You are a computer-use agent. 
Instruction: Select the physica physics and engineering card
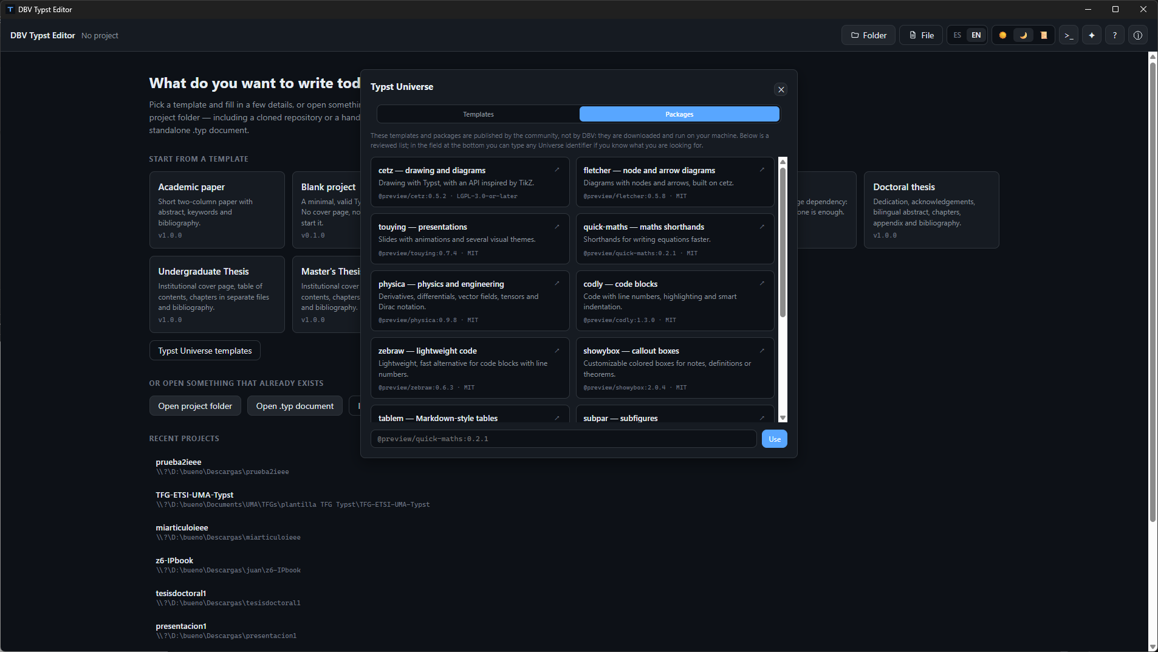[470, 301]
